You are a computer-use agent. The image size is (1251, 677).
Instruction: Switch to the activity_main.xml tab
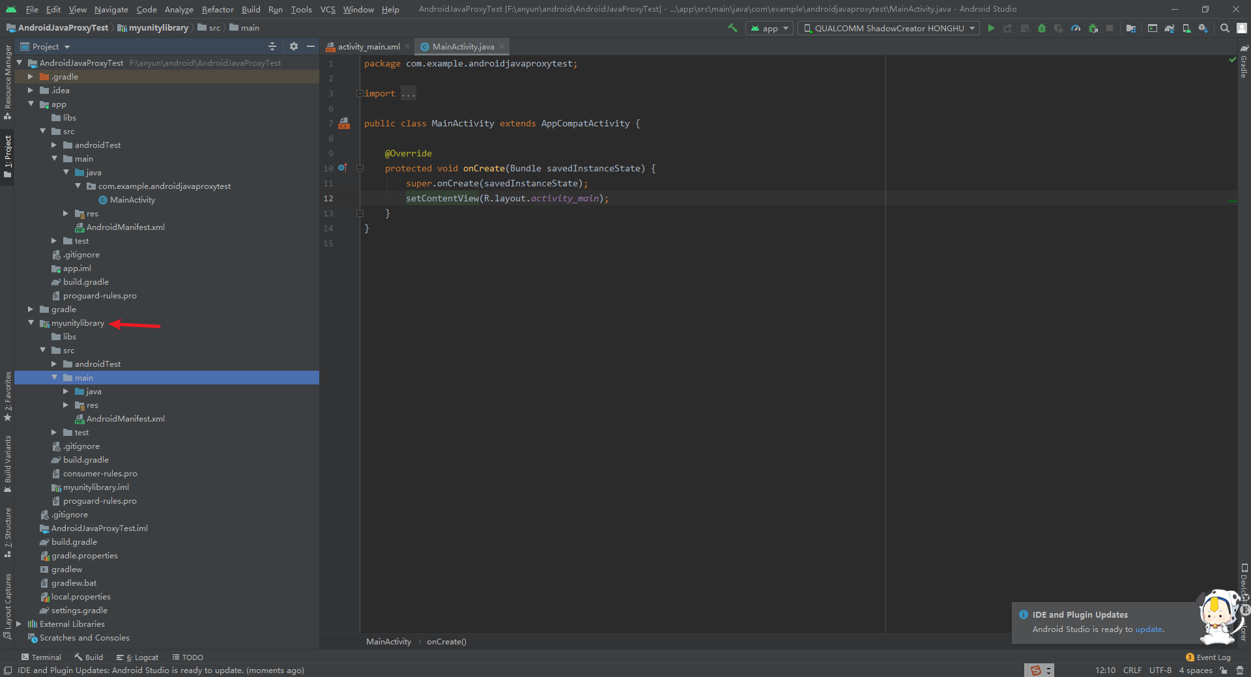(x=367, y=46)
